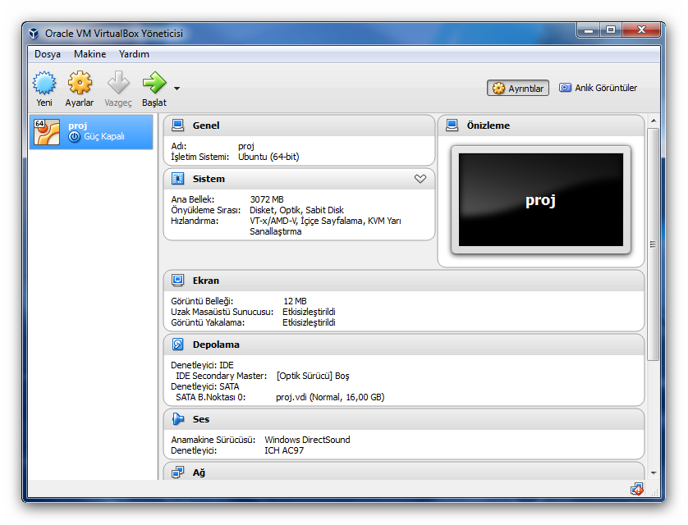Viewport: 688px width, 525px height.
Task: Click the details pane scroll up arrow
Action: (x=654, y=121)
